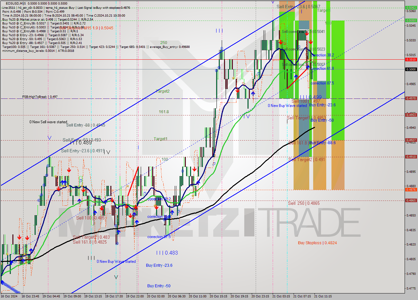Image resolution: width=418 pixels, height=300 pixels.
Task: Select 'Sell 100 | 0.485' label
Action: (x=90, y=218)
